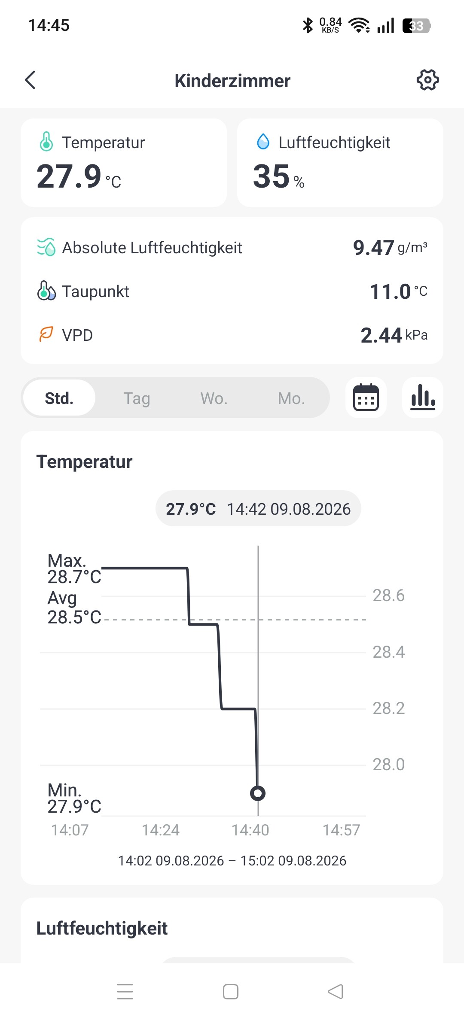This screenshot has width=464, height=1020.
Task: Tap the Absolute Luftfeuchtigkeit icon
Action: pyautogui.click(x=46, y=247)
